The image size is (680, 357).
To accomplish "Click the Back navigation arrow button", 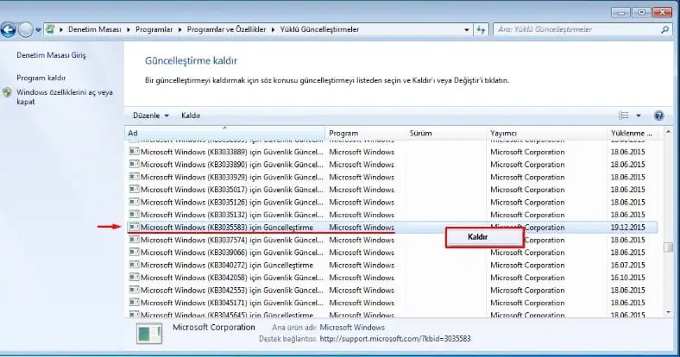I will pos(9,30).
